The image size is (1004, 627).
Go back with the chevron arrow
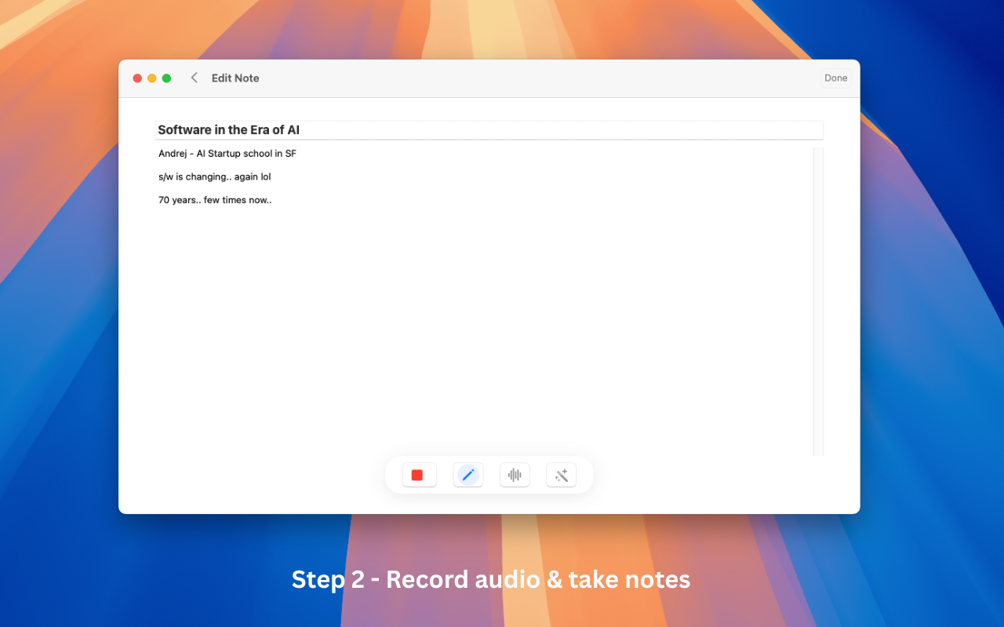pyautogui.click(x=195, y=78)
